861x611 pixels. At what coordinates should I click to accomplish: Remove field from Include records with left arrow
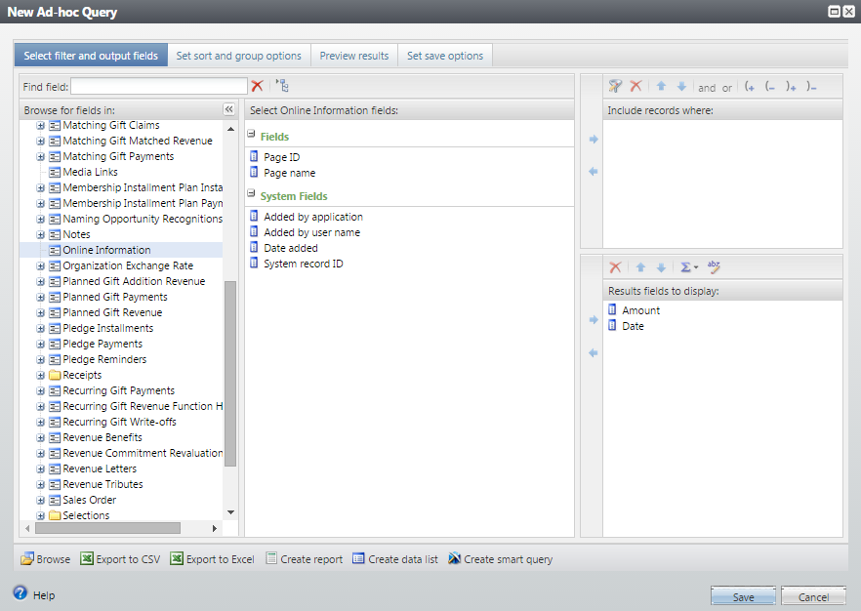[x=594, y=172]
